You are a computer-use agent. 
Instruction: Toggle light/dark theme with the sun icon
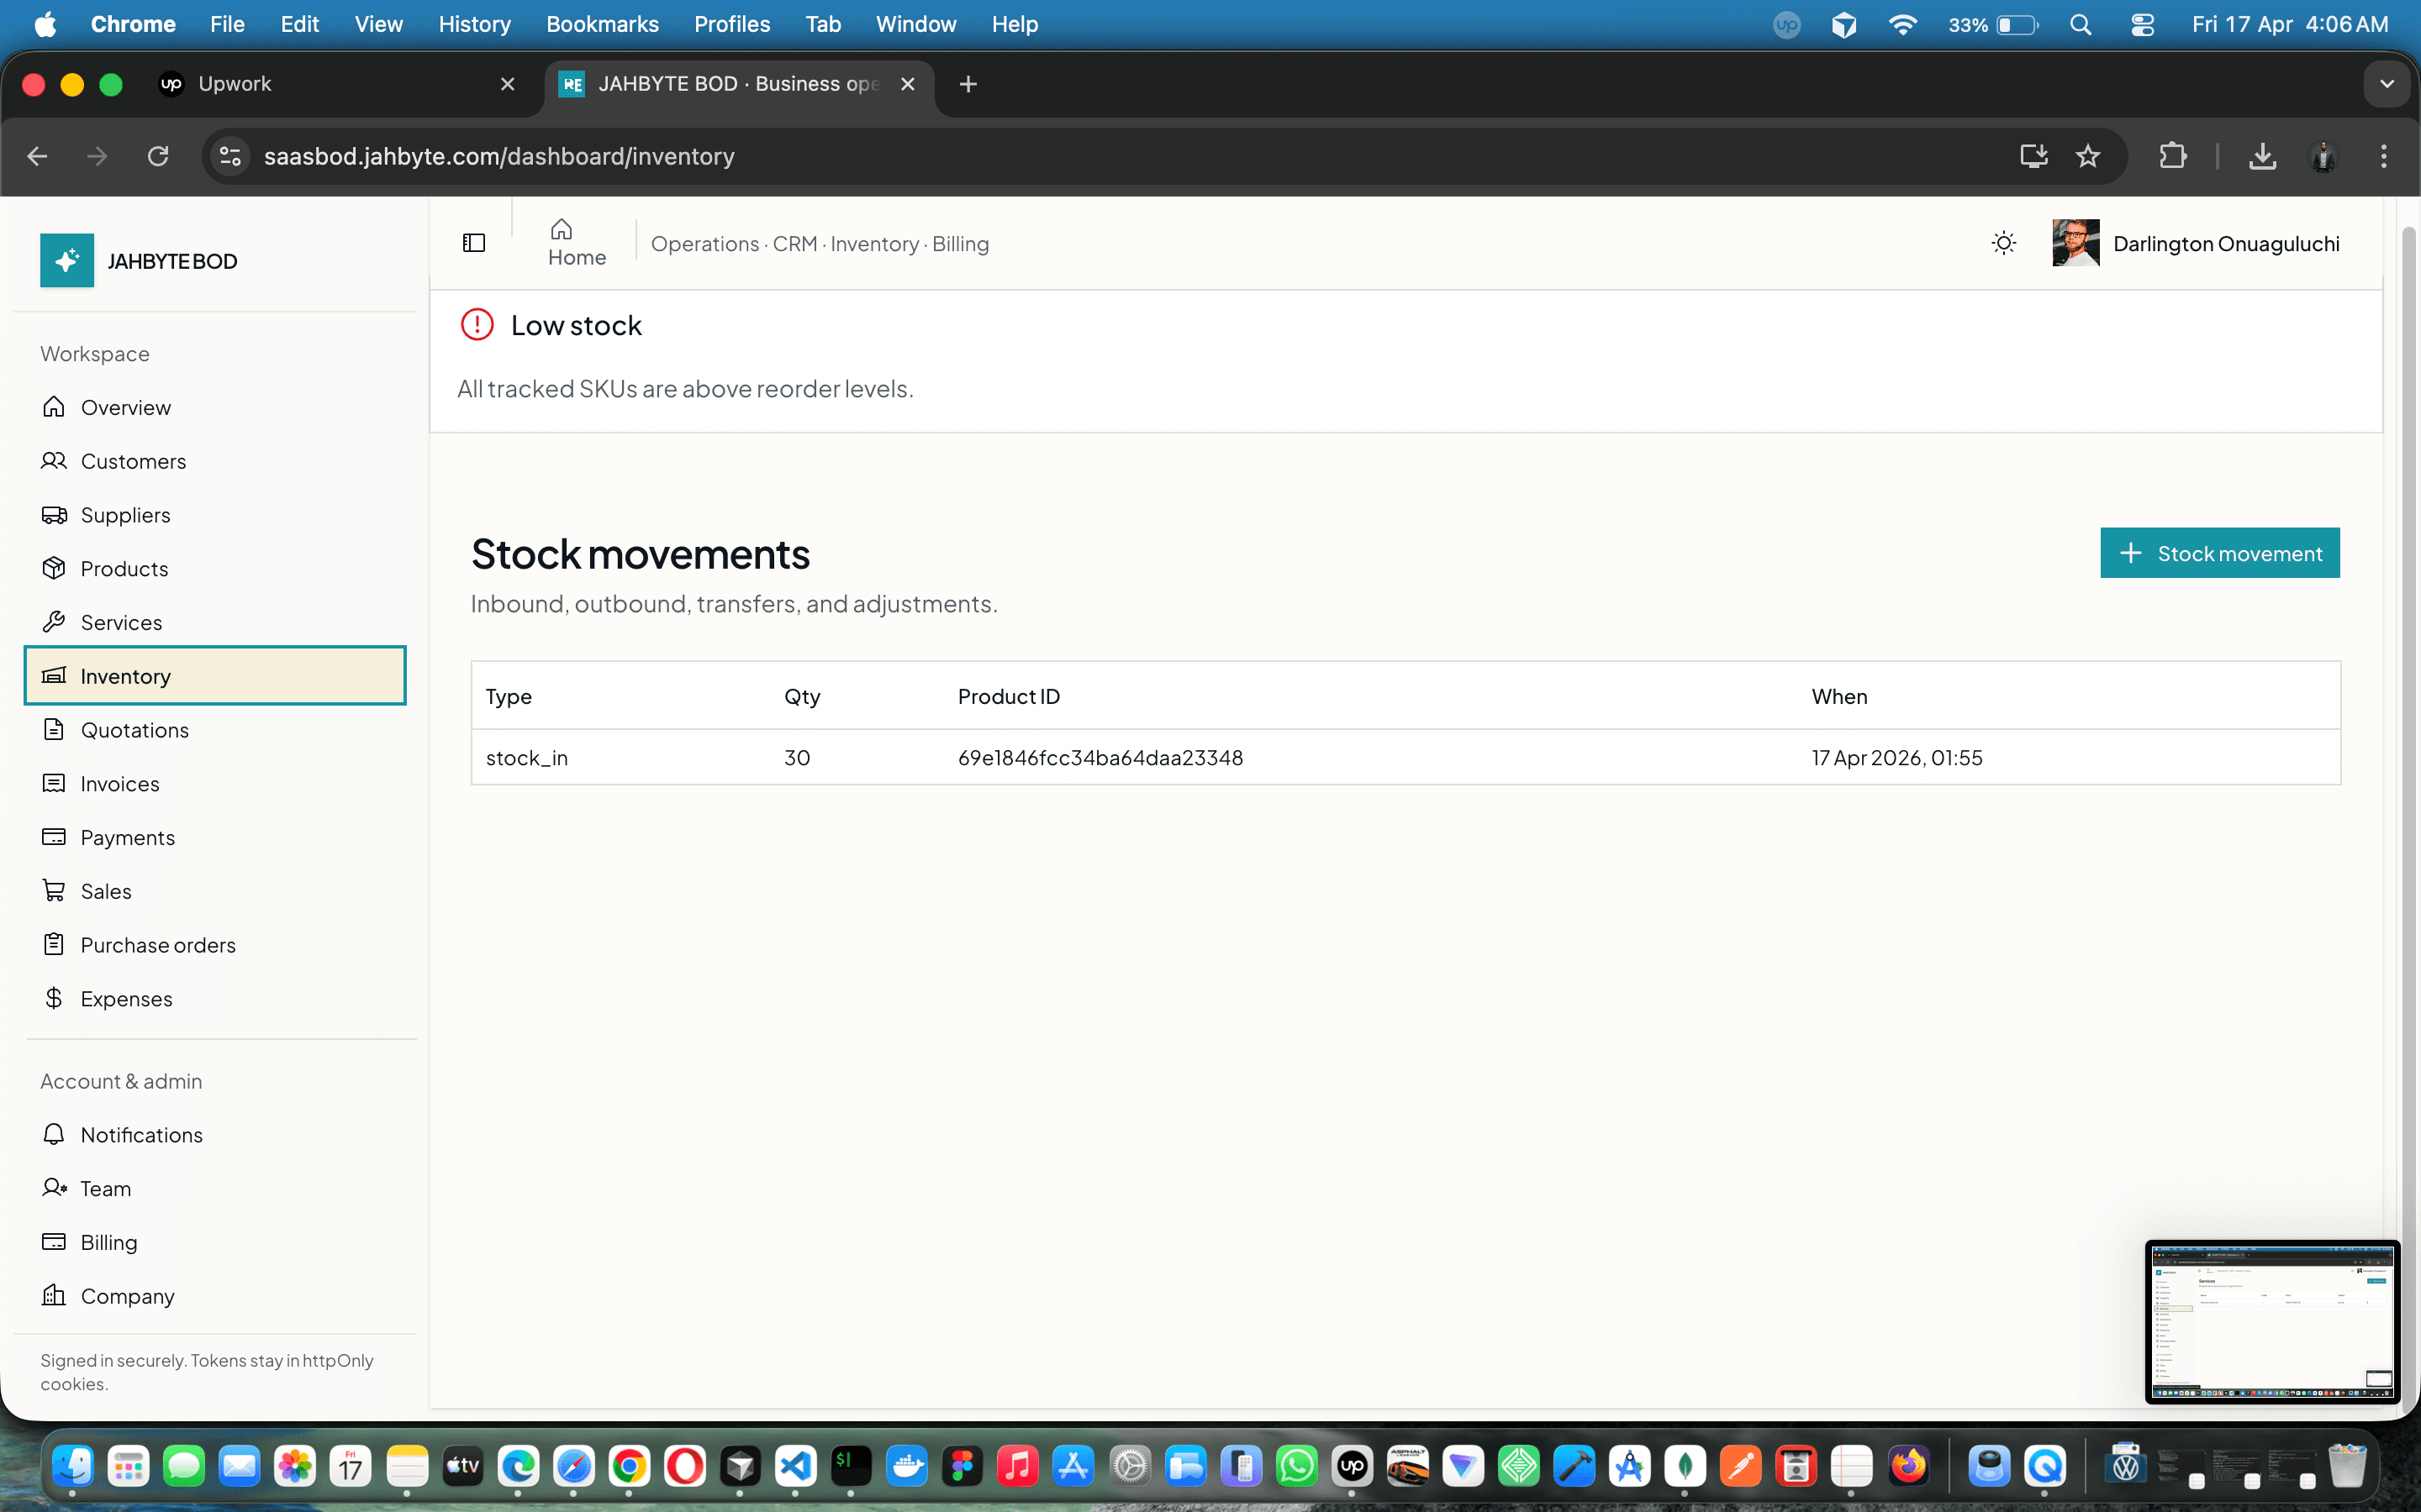click(x=2004, y=242)
